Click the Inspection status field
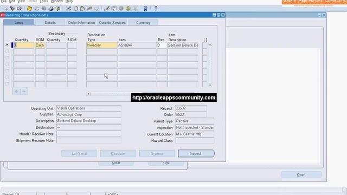Image resolution: width=347 pixels, height=195 pixels. pyautogui.click(x=195, y=128)
